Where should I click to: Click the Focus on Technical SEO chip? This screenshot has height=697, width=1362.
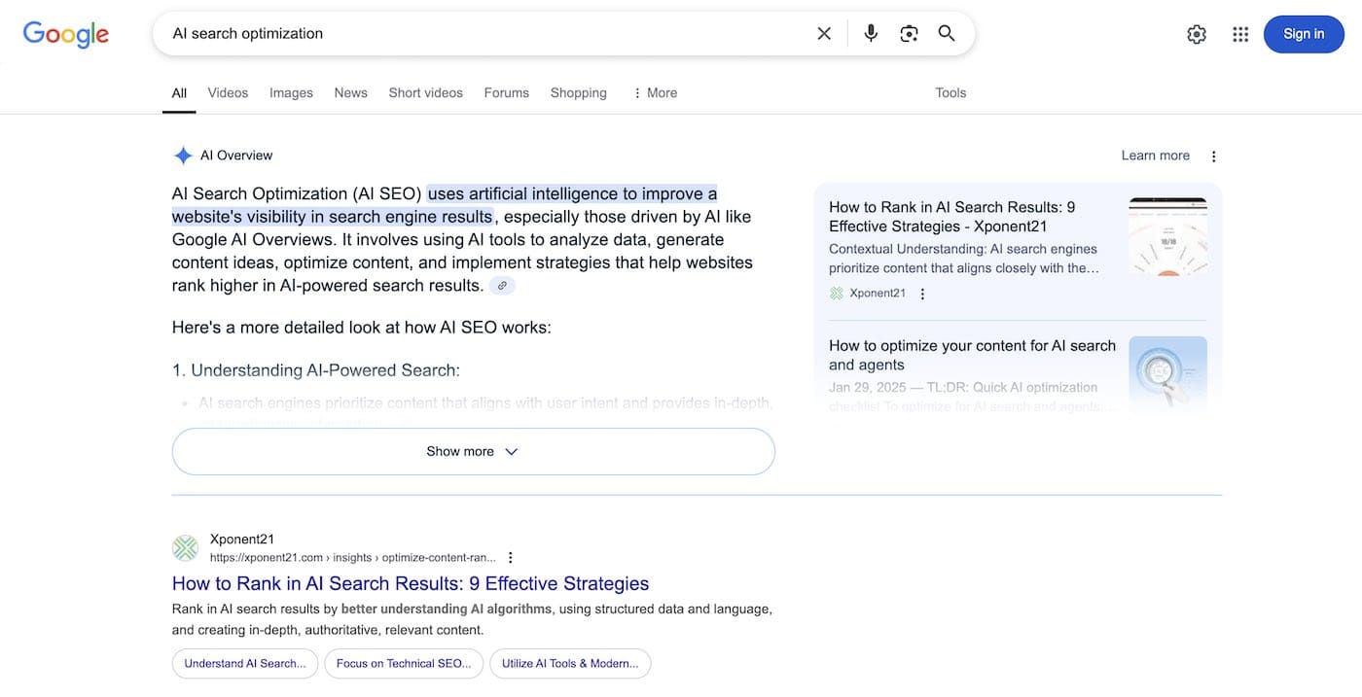403,663
